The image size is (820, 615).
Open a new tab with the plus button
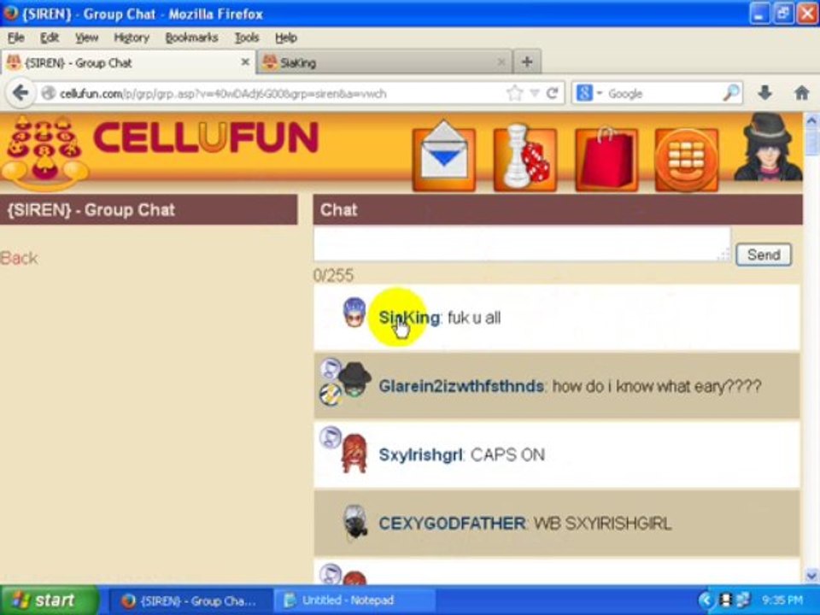pyautogui.click(x=527, y=62)
